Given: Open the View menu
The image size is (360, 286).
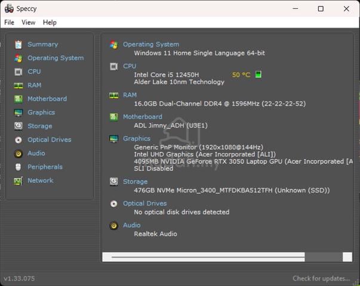Looking at the screenshot, I should (29, 23).
